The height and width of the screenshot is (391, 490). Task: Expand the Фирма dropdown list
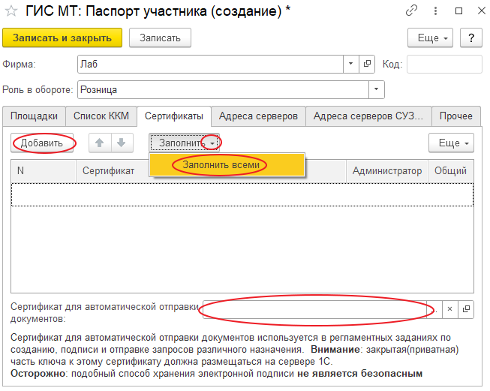(x=350, y=65)
